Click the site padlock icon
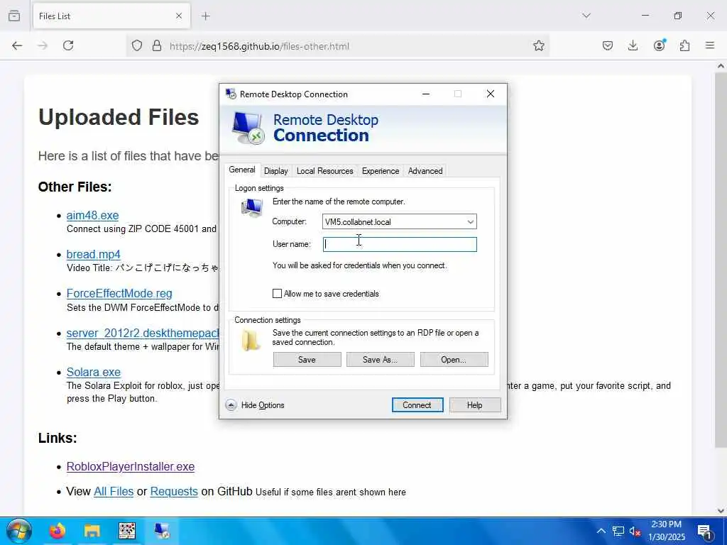The image size is (727, 545). [x=157, y=45]
